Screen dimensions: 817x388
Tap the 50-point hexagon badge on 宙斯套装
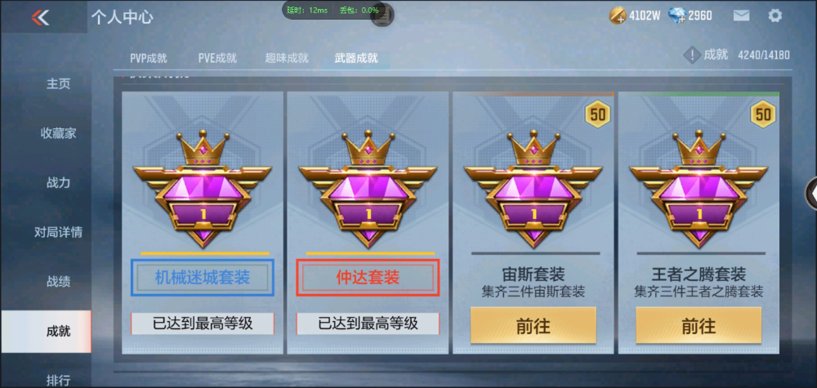click(598, 114)
